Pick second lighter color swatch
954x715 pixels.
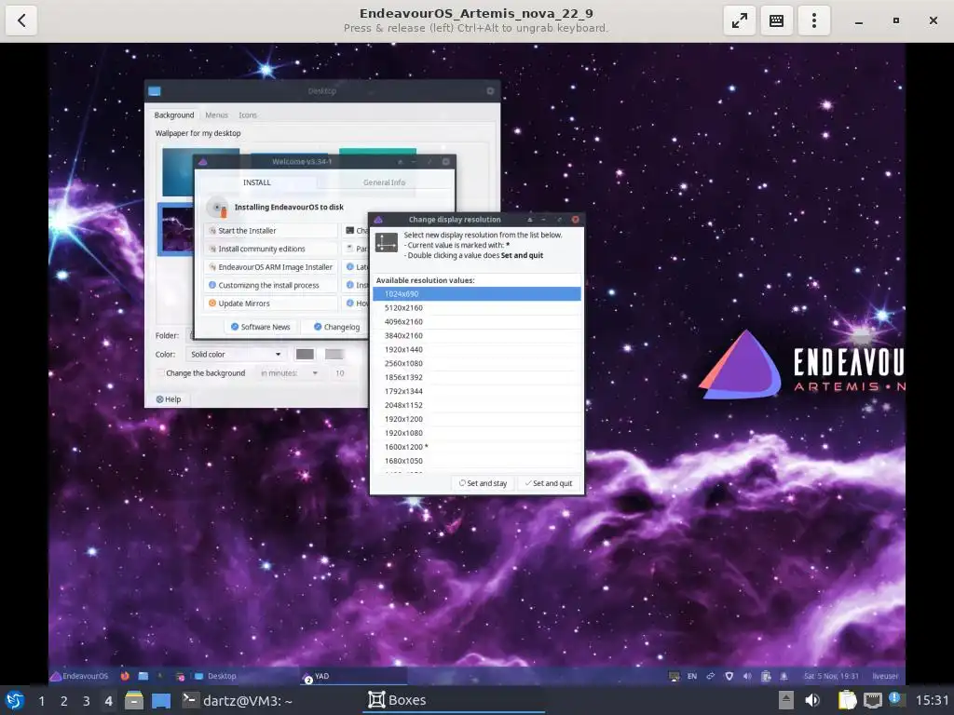[334, 355]
